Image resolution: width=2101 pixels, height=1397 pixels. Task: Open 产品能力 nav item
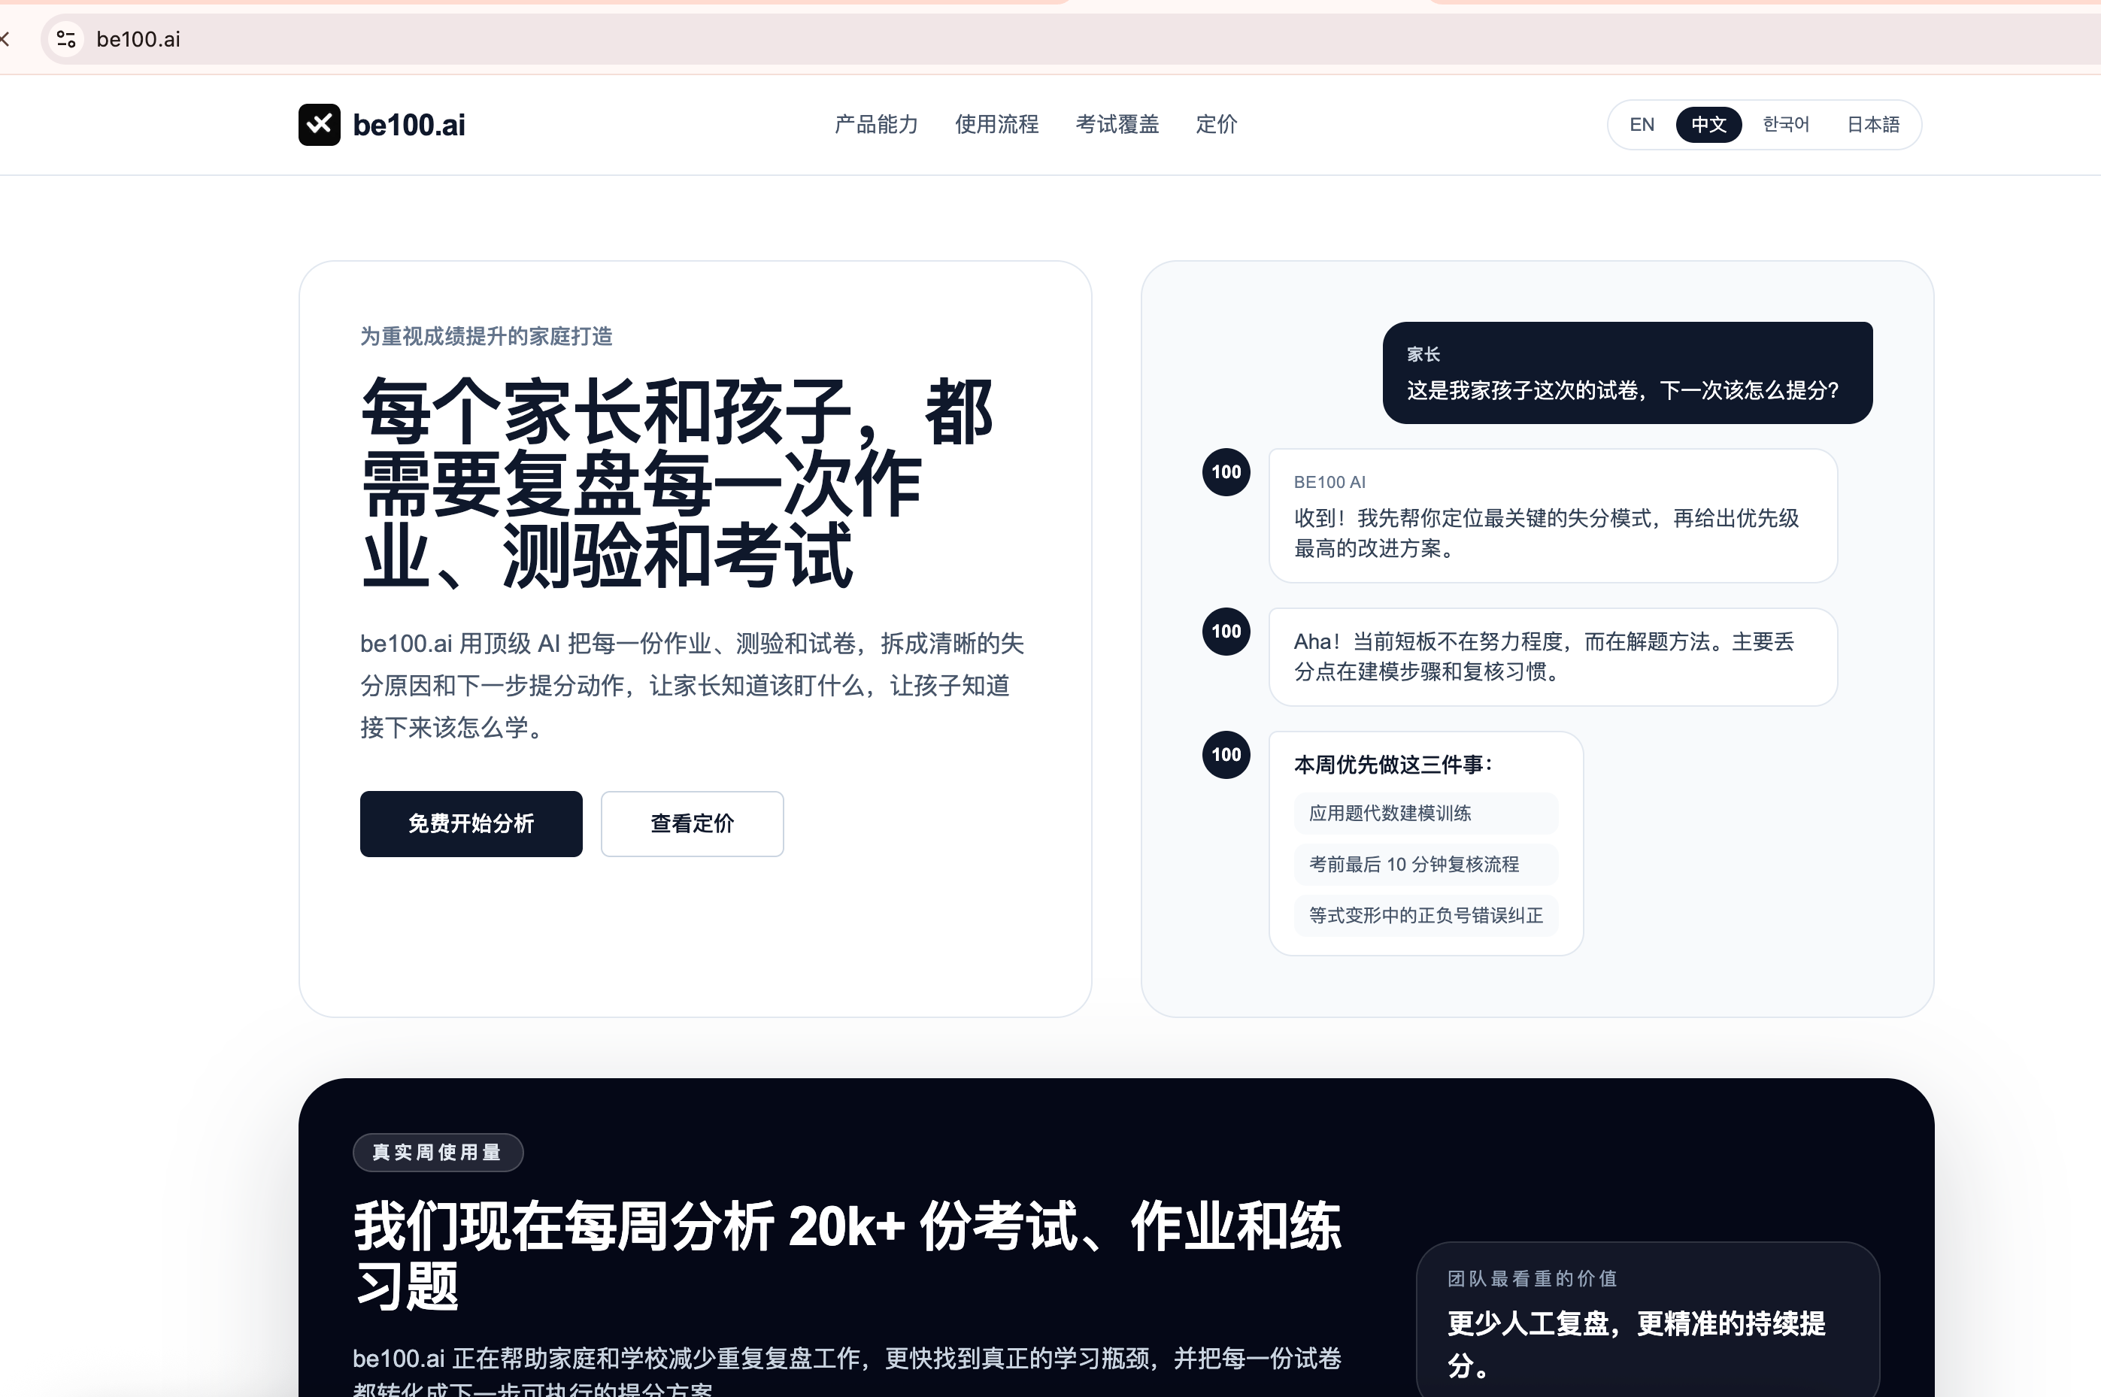[x=876, y=125]
